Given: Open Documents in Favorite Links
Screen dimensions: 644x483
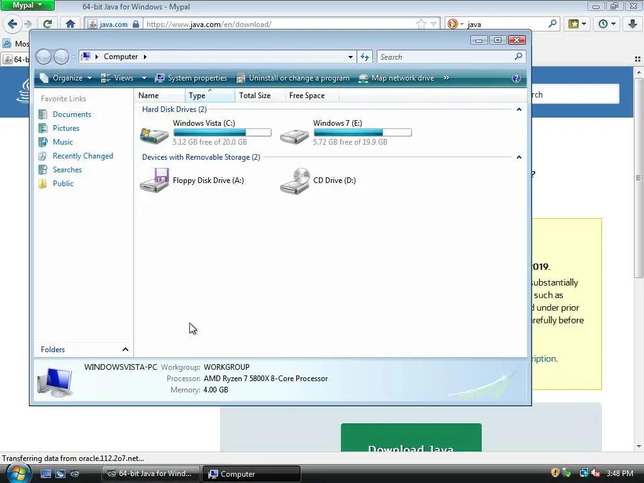Looking at the screenshot, I should click(x=72, y=114).
